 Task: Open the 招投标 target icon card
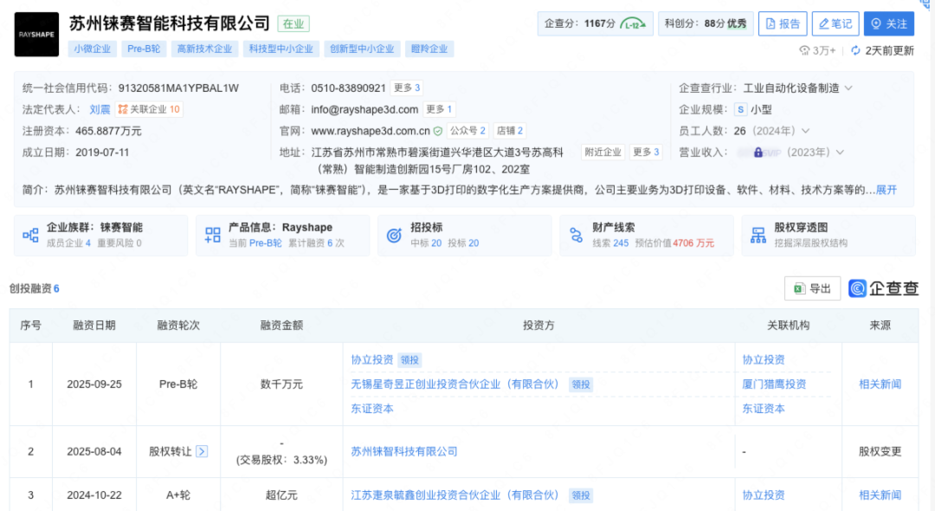[x=395, y=236]
